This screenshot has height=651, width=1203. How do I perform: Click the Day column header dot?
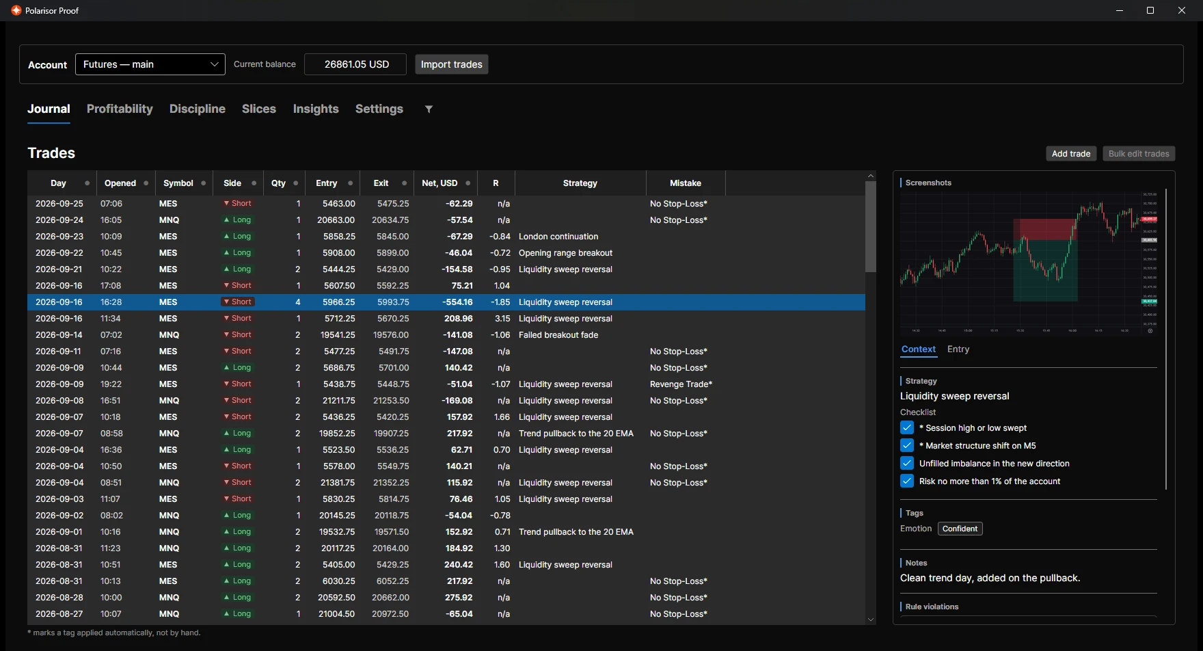coord(87,183)
